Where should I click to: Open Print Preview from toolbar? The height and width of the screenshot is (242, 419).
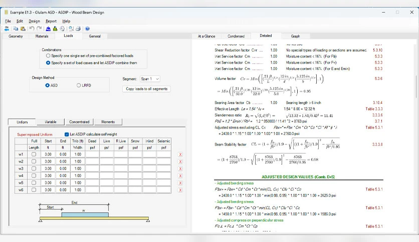click(x=71, y=28)
